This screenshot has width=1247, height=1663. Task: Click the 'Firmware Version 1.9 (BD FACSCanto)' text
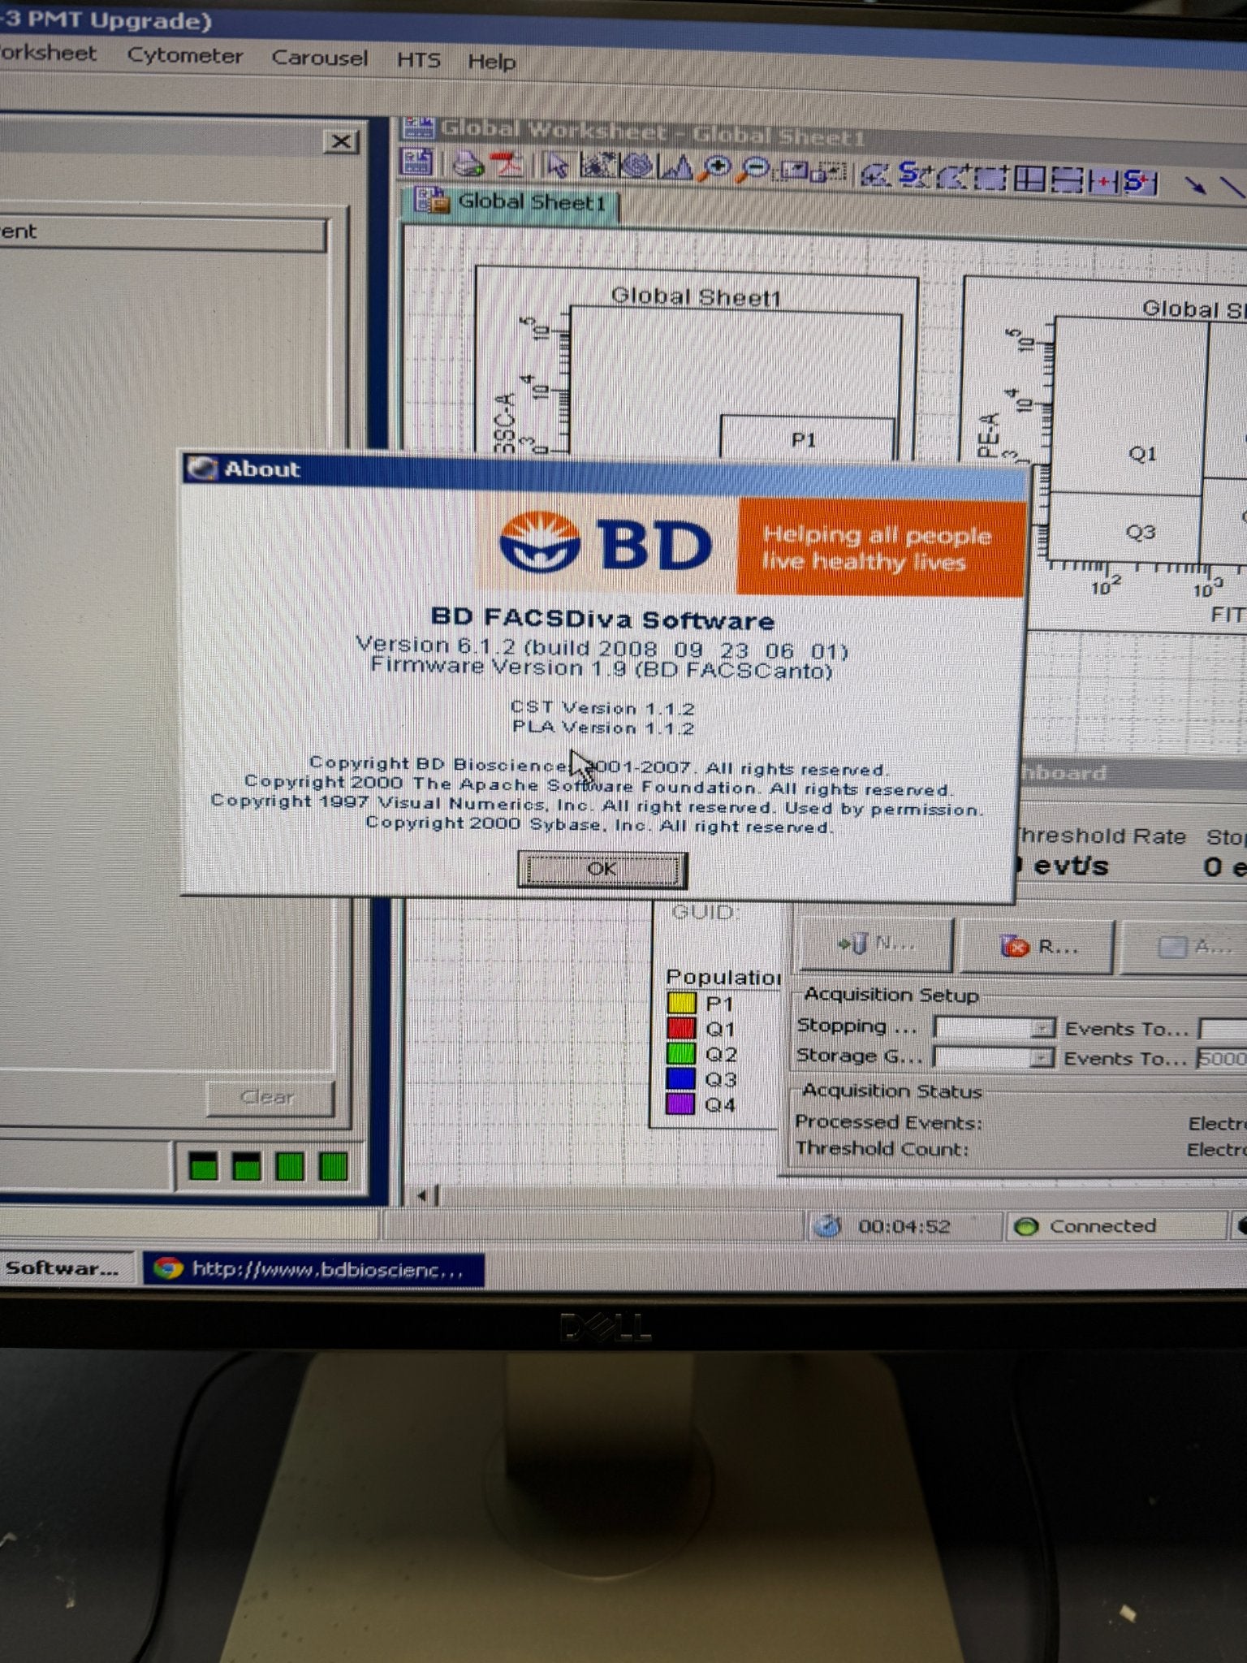[x=602, y=668]
